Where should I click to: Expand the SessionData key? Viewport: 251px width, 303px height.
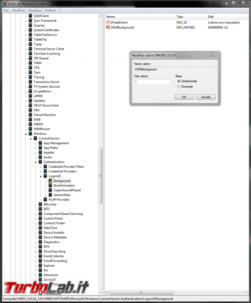[46, 195]
